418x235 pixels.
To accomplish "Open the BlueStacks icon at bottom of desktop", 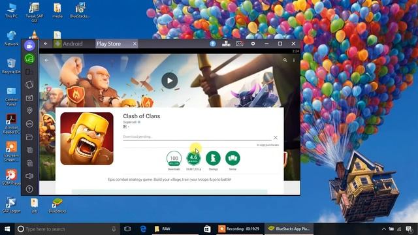I will [57, 206].
